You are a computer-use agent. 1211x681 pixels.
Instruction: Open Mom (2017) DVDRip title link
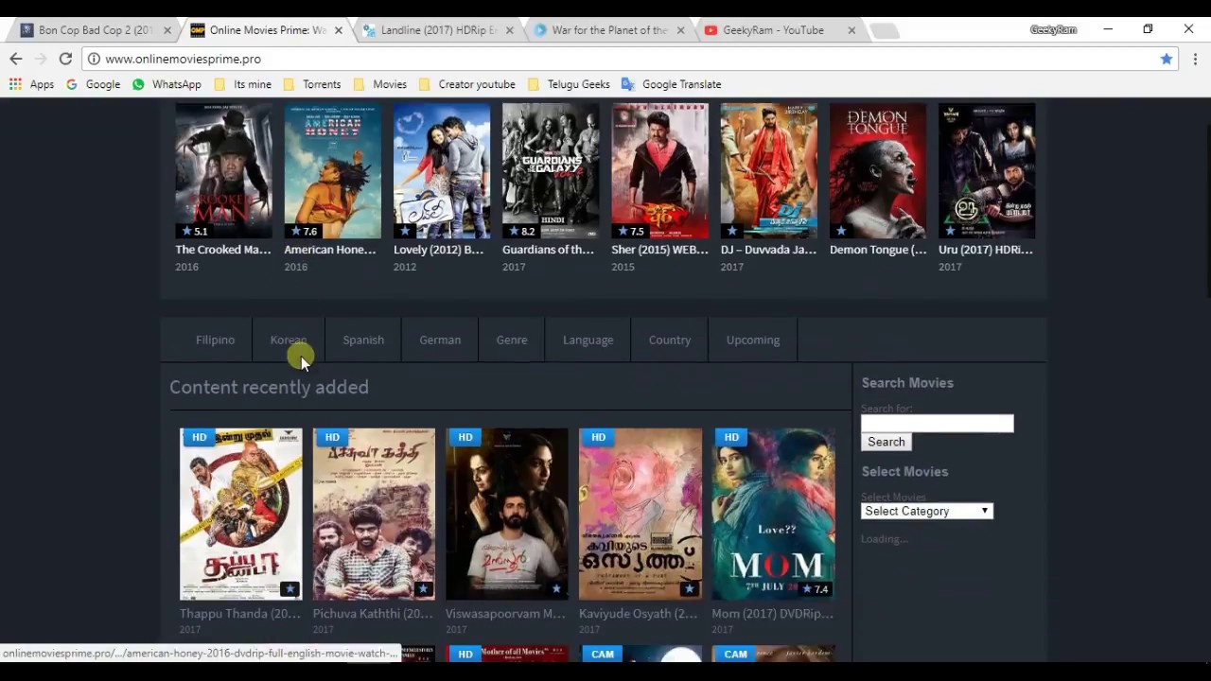[x=773, y=613]
